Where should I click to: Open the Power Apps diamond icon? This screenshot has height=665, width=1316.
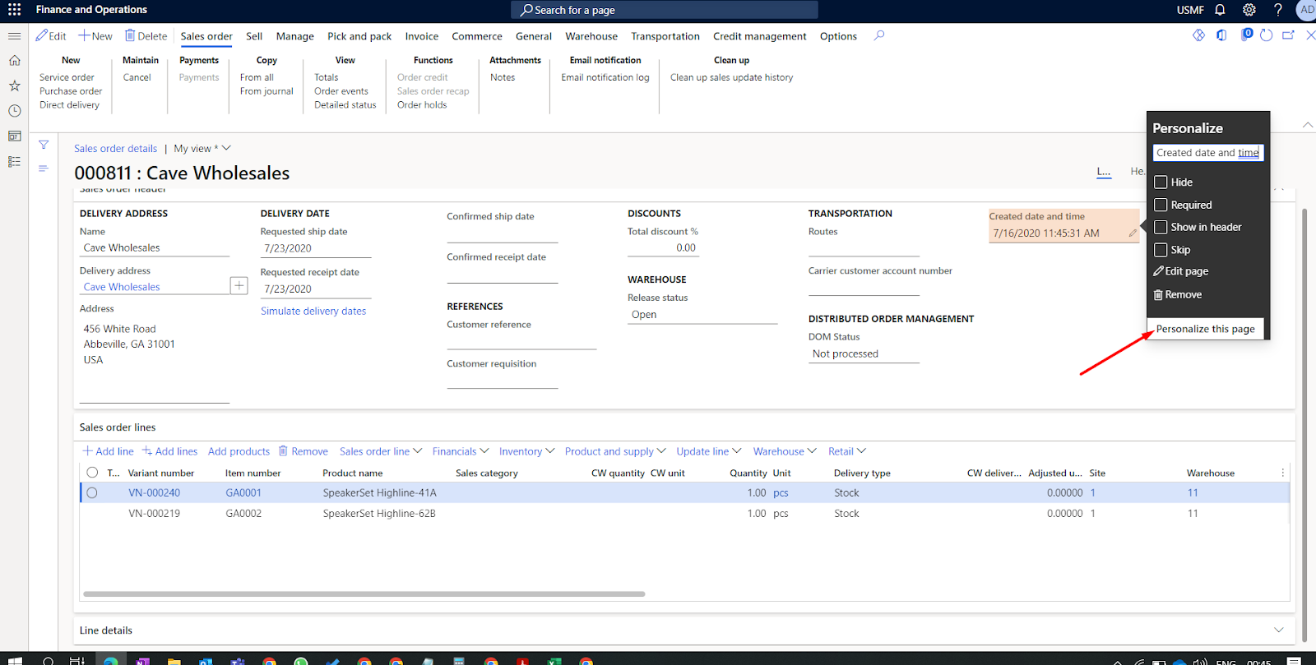point(1199,35)
